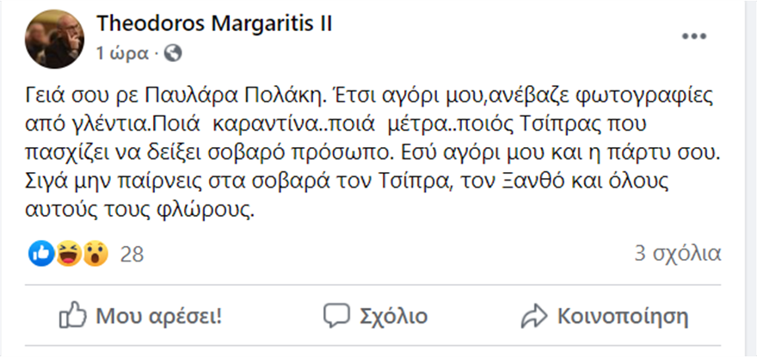Click the thumbs-up icon beside Μου αρέσει!
757x357 pixels.
(73, 315)
